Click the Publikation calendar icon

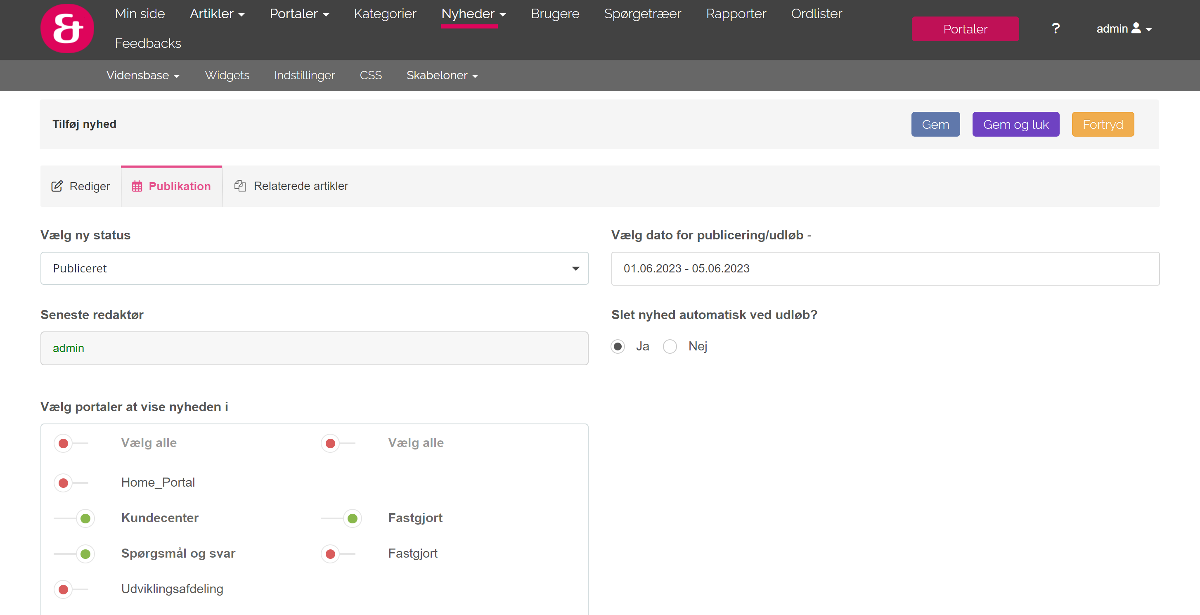tap(137, 187)
